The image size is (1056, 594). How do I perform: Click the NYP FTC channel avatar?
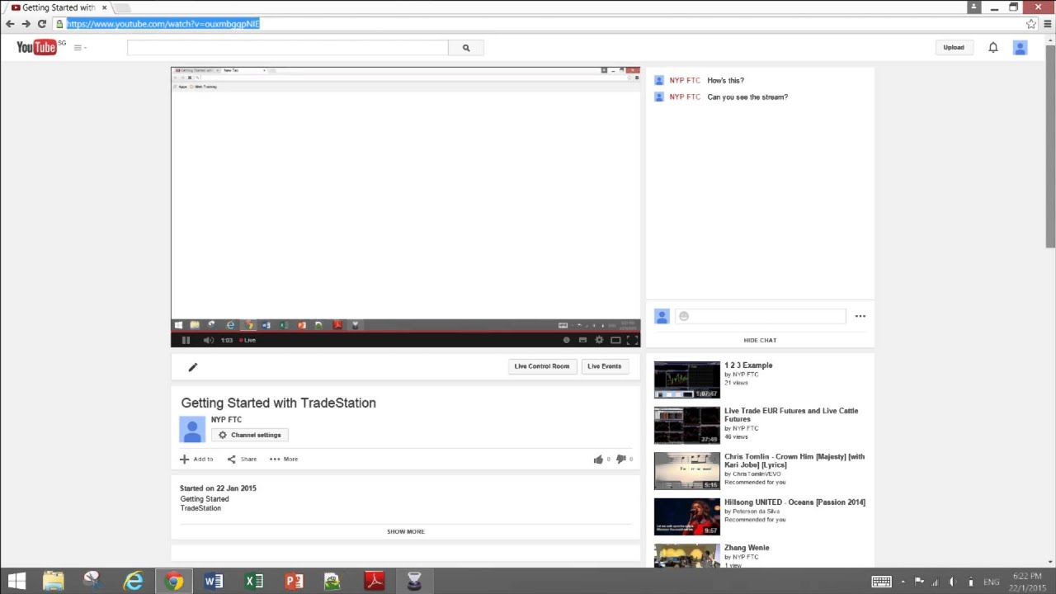coord(192,429)
